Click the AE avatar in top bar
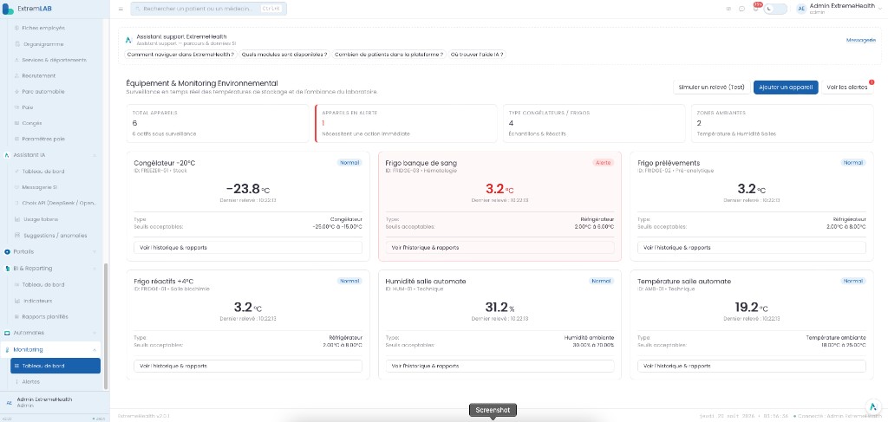Screen dimensions: 888x422 tap(801, 9)
